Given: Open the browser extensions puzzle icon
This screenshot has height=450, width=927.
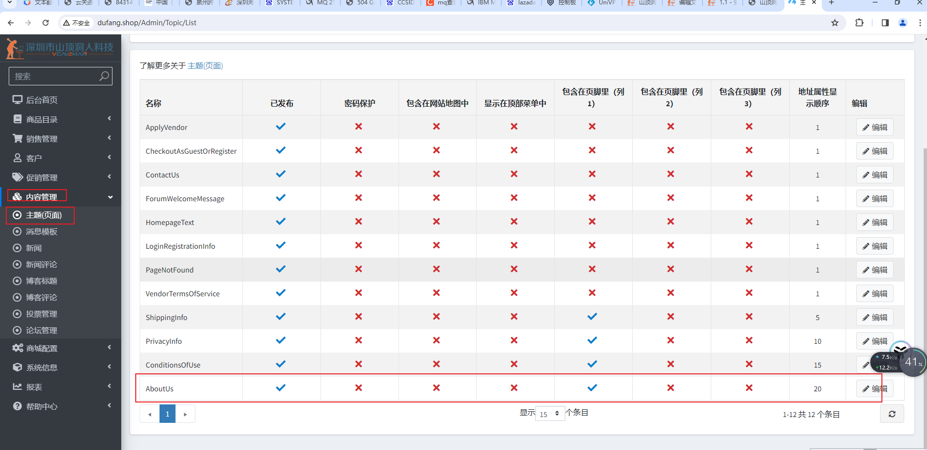Looking at the screenshot, I should click(x=859, y=23).
